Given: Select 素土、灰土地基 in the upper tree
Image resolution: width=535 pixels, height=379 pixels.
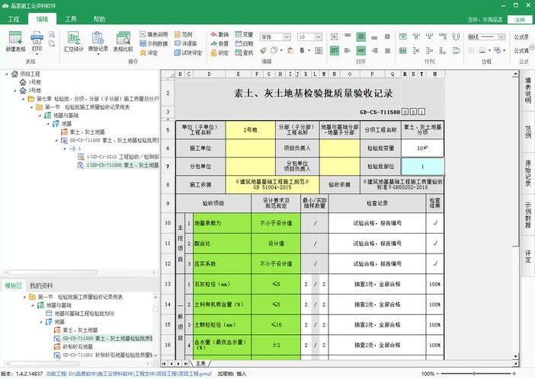Looking at the screenshot, I should (x=84, y=132).
